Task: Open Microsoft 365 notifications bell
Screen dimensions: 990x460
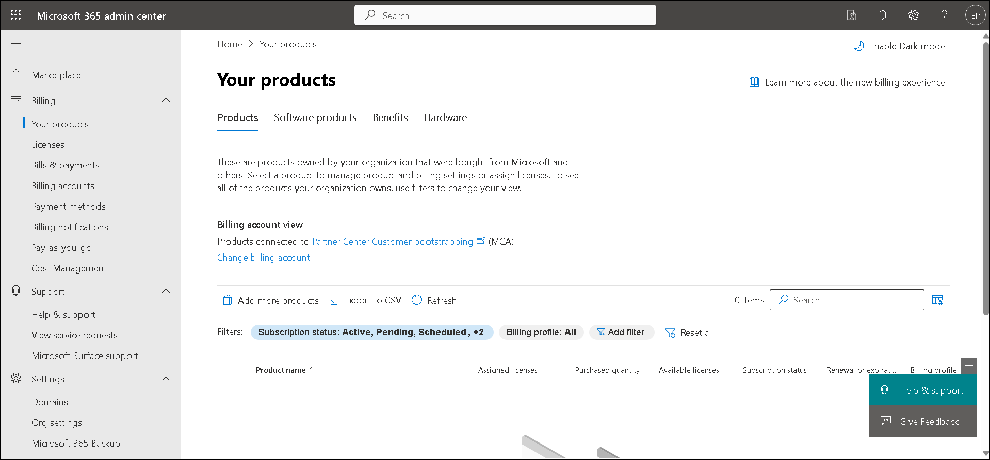Action: (x=882, y=15)
